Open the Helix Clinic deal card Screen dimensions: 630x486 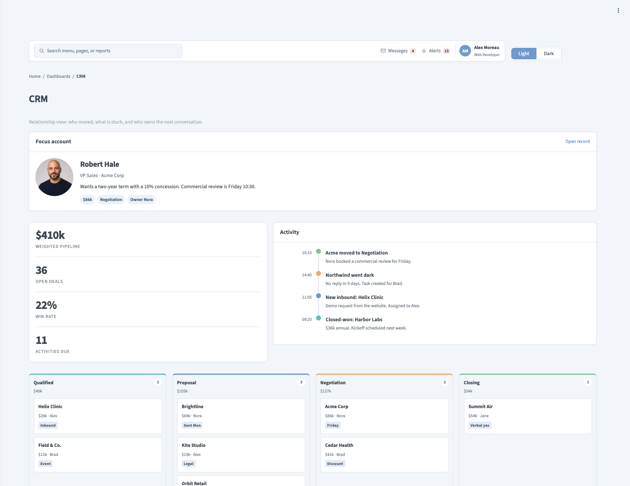coord(98,416)
